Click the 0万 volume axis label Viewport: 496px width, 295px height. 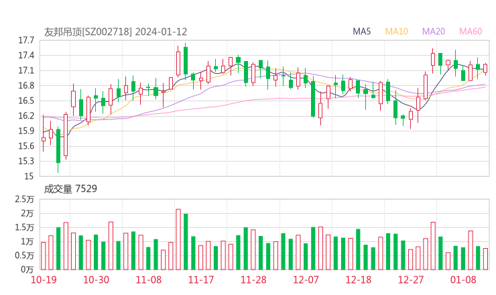coord(27,270)
